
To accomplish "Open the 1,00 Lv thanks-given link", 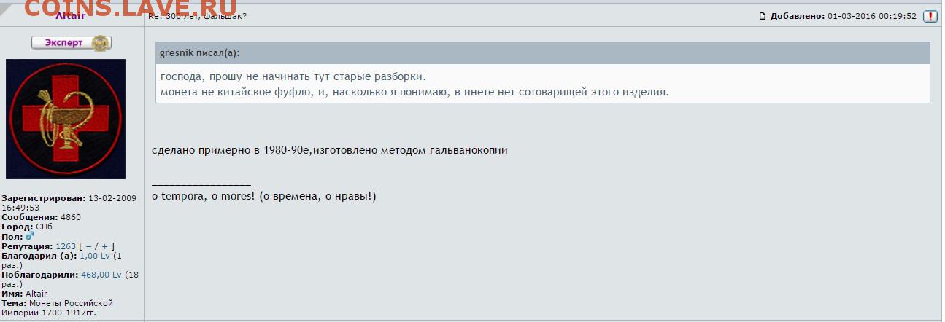I will 95,256.
